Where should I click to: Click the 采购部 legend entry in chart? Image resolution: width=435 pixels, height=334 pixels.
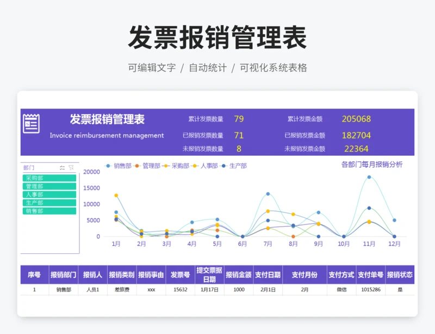click(x=176, y=166)
